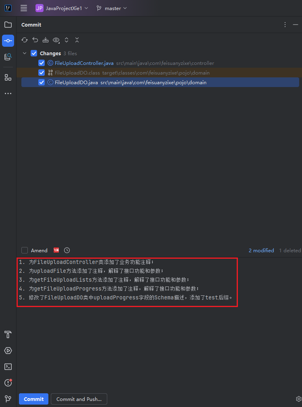Click the FileUploadDO.class binary file icon

tap(50, 73)
